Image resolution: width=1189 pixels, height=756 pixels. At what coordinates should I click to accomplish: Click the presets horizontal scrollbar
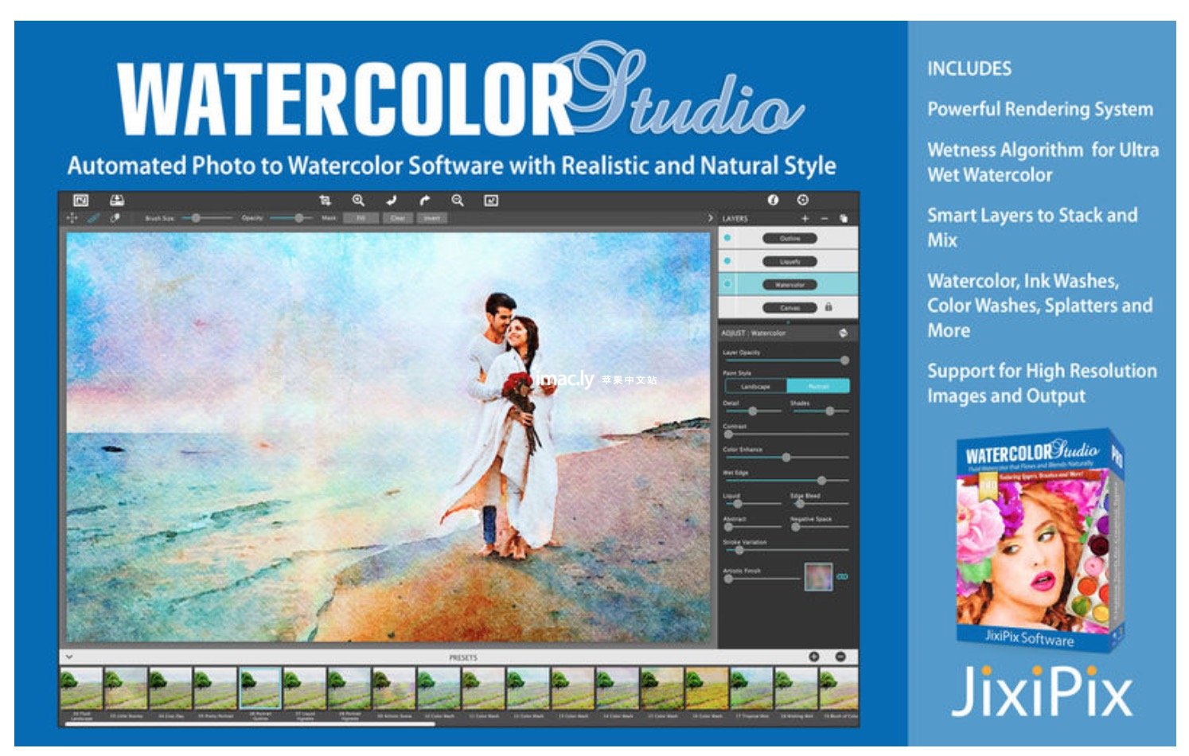(x=249, y=724)
